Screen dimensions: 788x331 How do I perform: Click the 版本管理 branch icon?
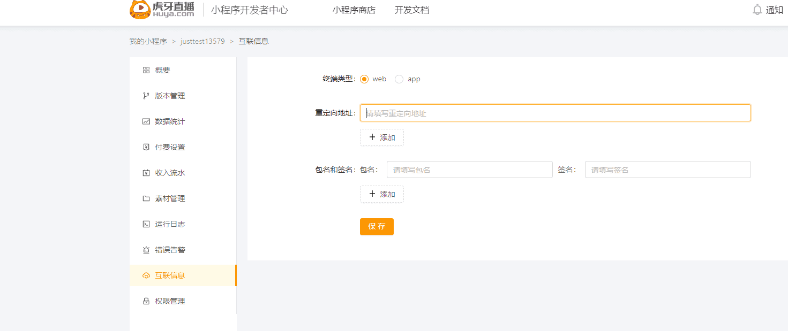[x=146, y=96]
